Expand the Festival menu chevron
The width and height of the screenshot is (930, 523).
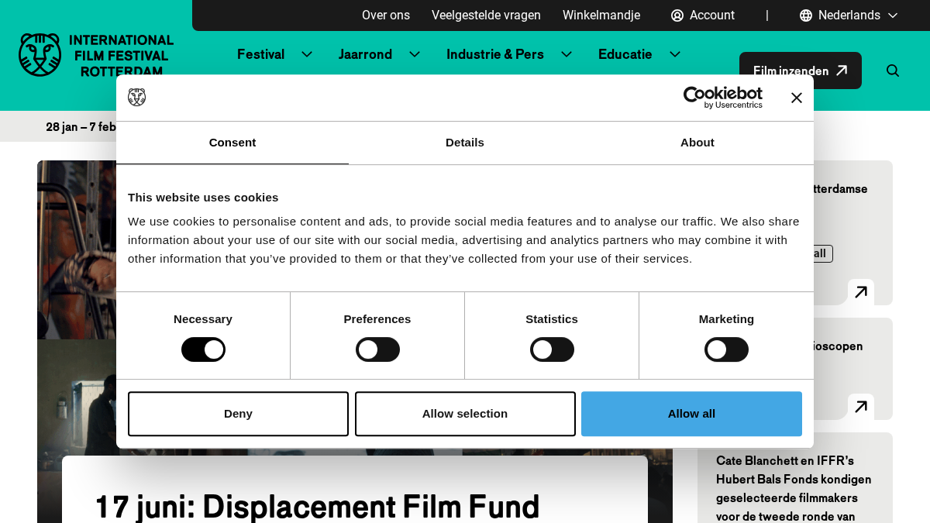[307, 54]
